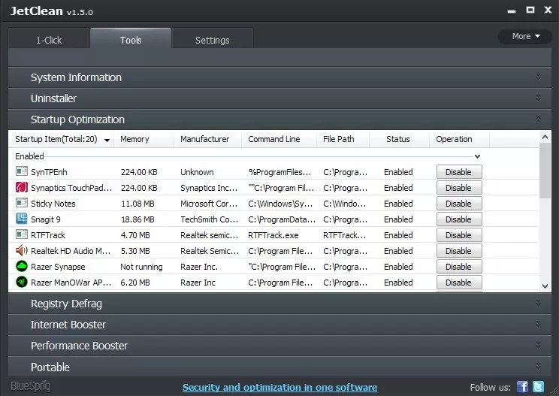This screenshot has height=396, width=559.
Task: Disable Razer Synapse at startup
Action: [x=459, y=267]
